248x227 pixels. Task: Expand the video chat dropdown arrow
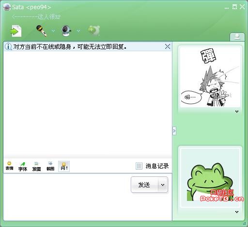coord(78,31)
